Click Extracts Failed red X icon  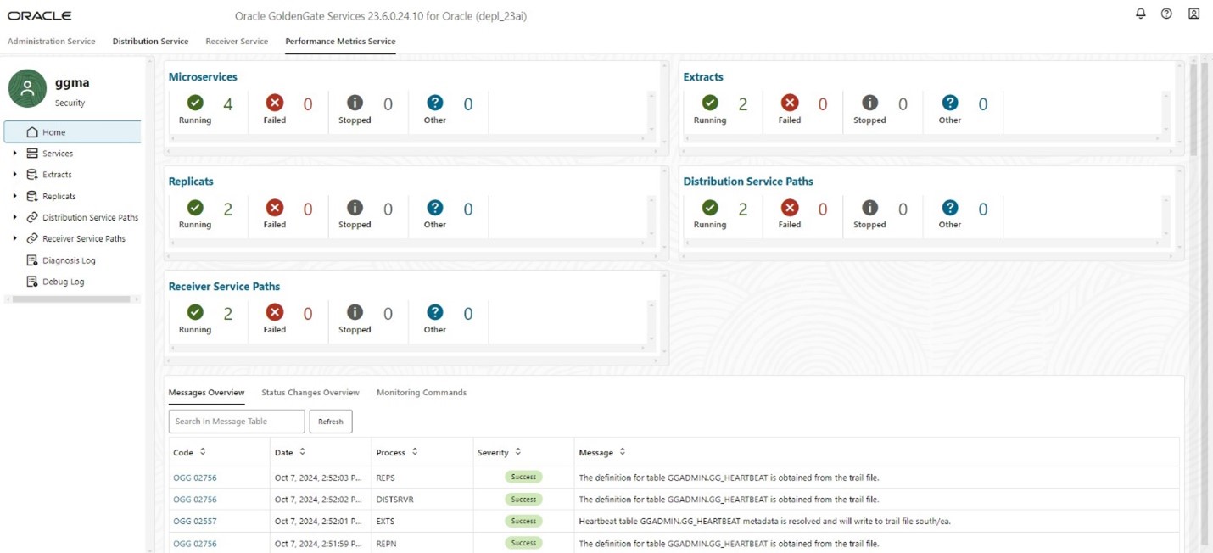pyautogui.click(x=790, y=103)
